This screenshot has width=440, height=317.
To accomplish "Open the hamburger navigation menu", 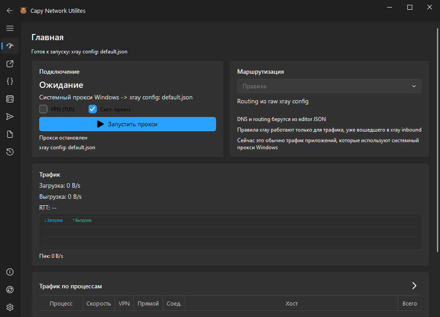I will [10, 28].
